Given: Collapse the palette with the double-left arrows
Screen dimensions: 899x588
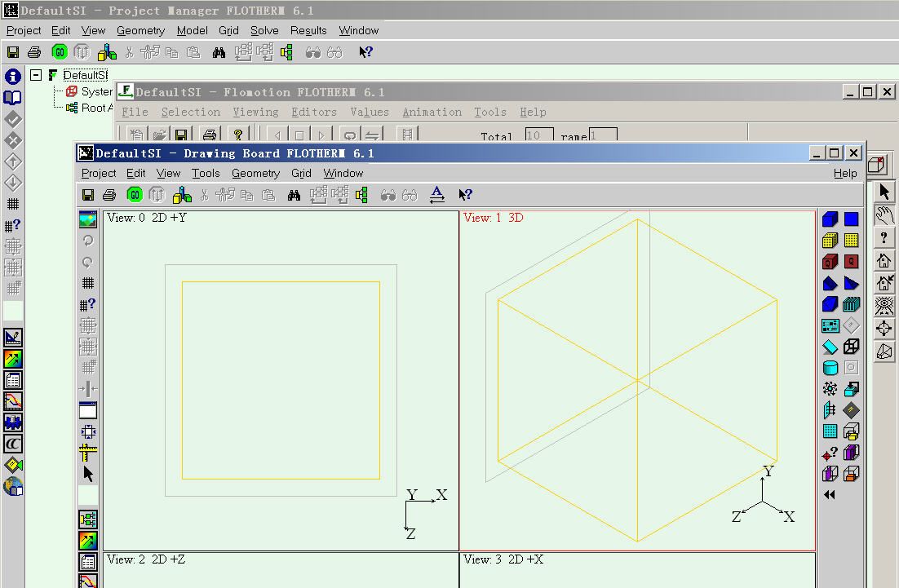Looking at the screenshot, I should (x=830, y=494).
